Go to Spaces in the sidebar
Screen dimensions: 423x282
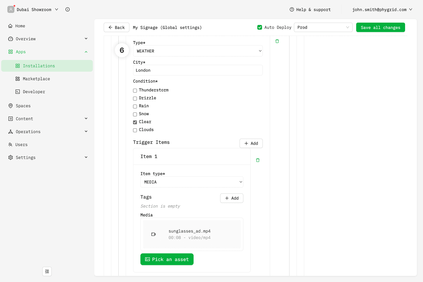coord(23,106)
